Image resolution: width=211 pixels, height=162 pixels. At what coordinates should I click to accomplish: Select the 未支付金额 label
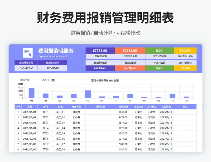(x=159, y=63)
